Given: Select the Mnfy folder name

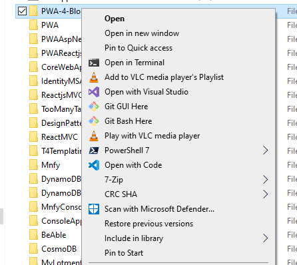Looking at the screenshot, I should (x=51, y=165).
